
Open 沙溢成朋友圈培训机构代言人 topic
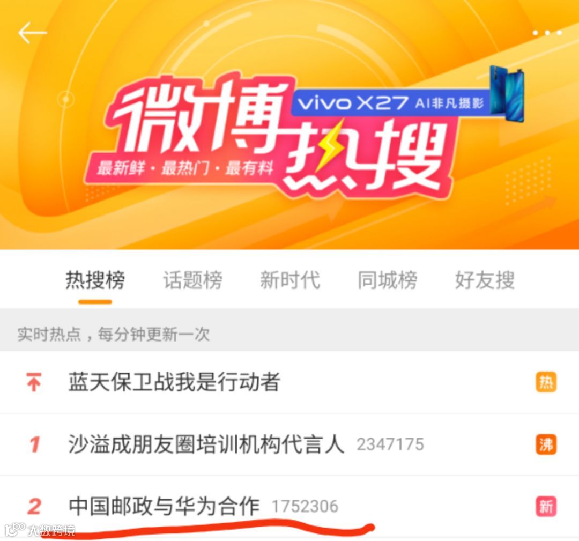point(289,444)
